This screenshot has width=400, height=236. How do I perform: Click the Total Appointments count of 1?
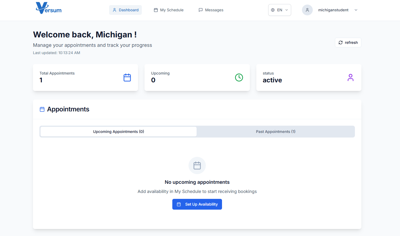(41, 80)
